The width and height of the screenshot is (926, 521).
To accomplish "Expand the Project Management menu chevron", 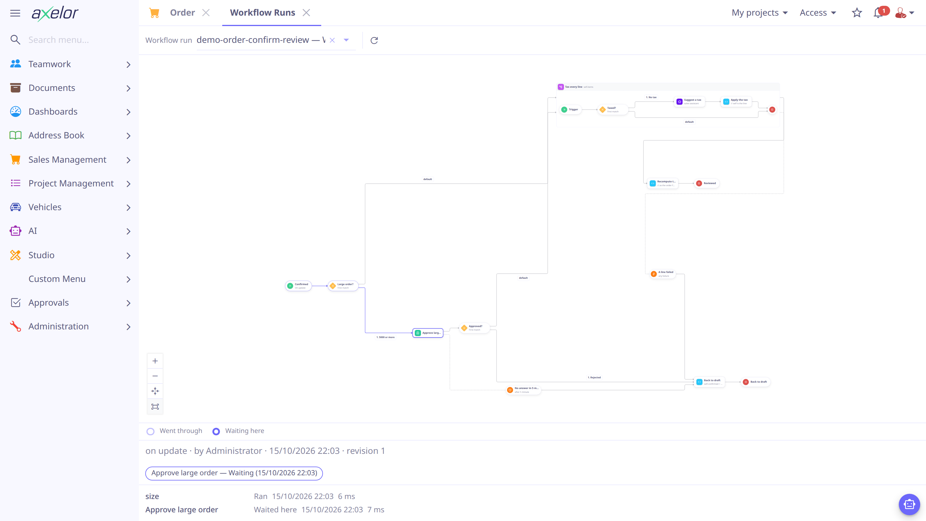I will (128, 184).
